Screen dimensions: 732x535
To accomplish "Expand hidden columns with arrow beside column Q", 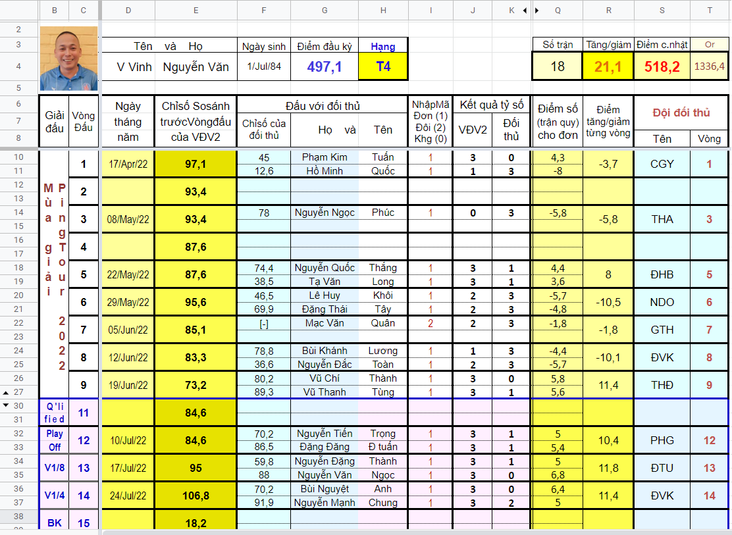I will point(537,11).
